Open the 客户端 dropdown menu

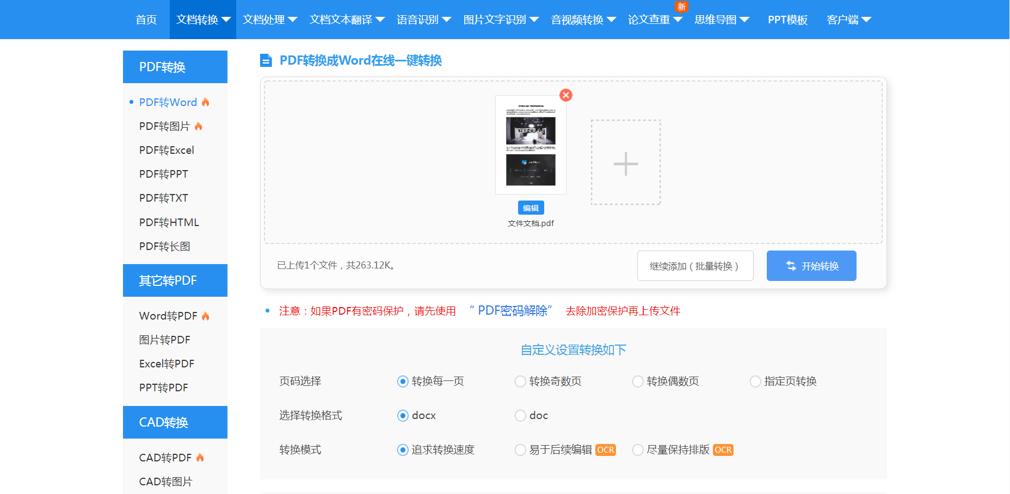pyautogui.click(x=848, y=20)
